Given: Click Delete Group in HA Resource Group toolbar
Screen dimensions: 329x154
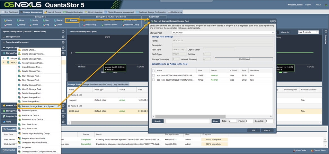Looking at the screenshot, I should pyautogui.click(x=89, y=25).
